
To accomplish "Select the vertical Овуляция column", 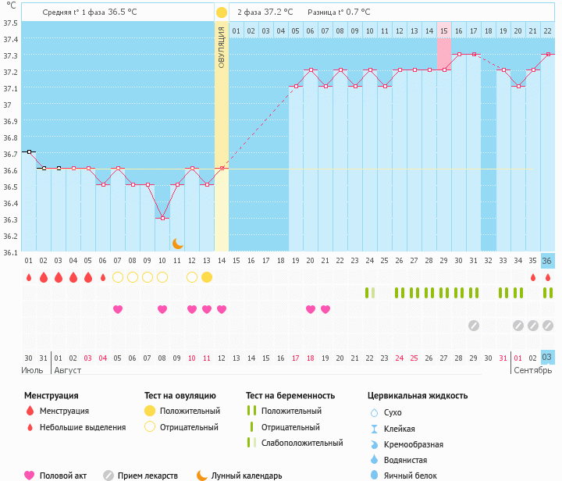I will (x=222, y=141).
